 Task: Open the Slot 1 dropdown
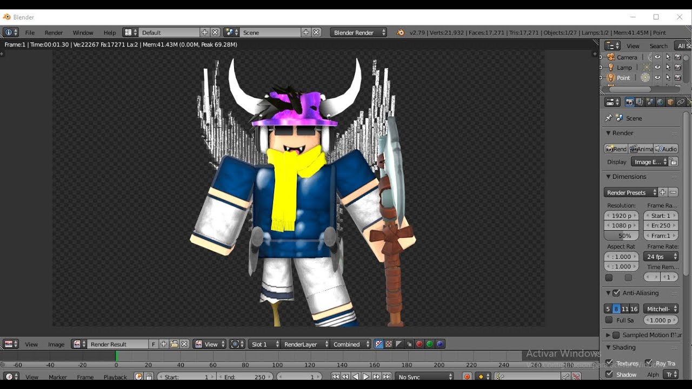pyautogui.click(x=264, y=344)
